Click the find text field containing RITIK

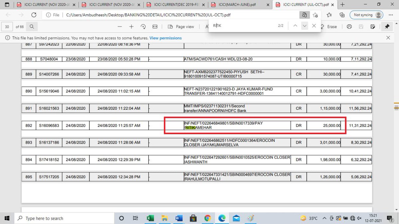pos(243,26)
